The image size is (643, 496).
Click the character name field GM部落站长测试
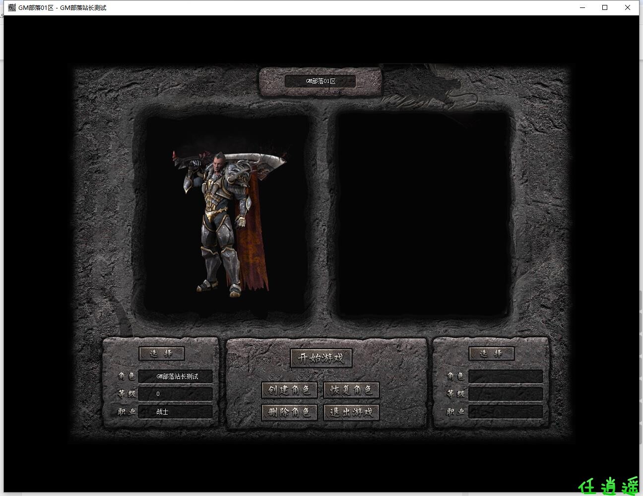tap(176, 376)
